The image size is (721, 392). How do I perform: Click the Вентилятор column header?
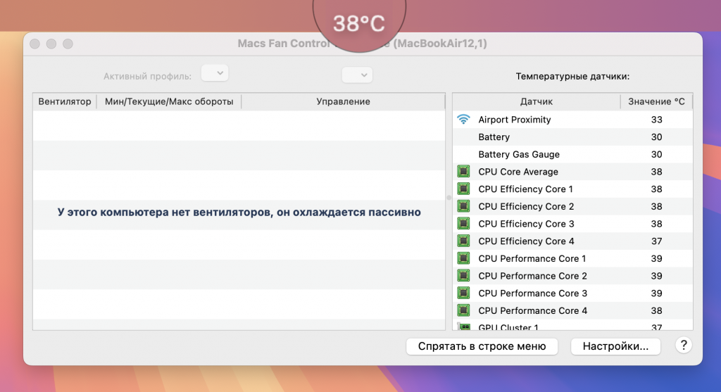tap(64, 101)
